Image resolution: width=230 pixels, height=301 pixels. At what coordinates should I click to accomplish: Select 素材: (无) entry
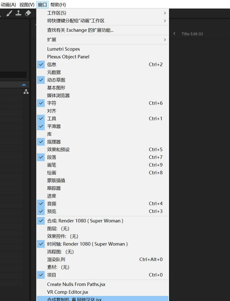103,267
